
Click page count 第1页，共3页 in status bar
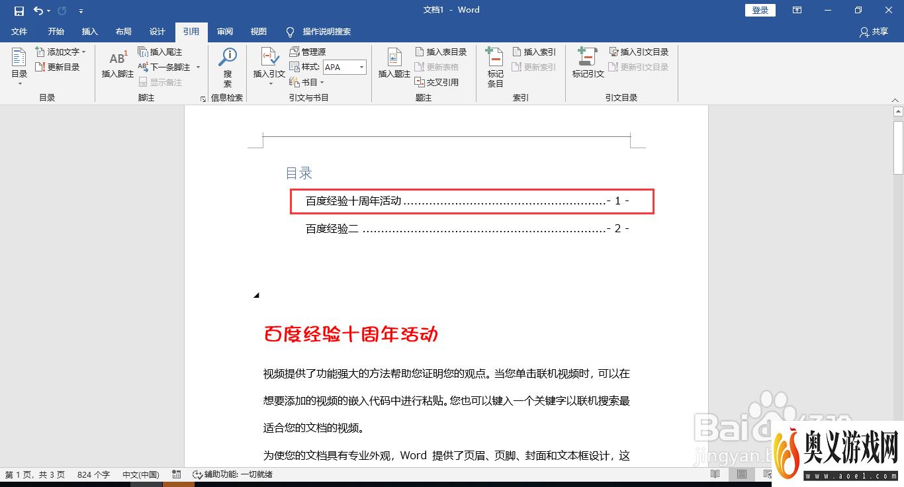[x=36, y=474]
